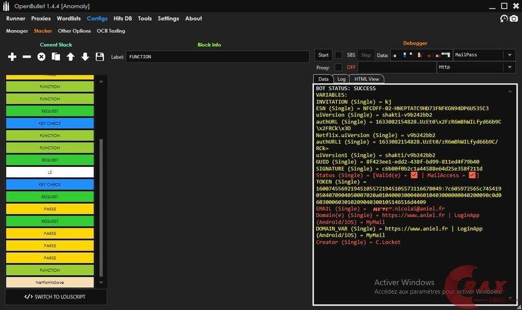Go to the OCR Testing section
Viewport: 522px width, 310px height.
coord(111,31)
